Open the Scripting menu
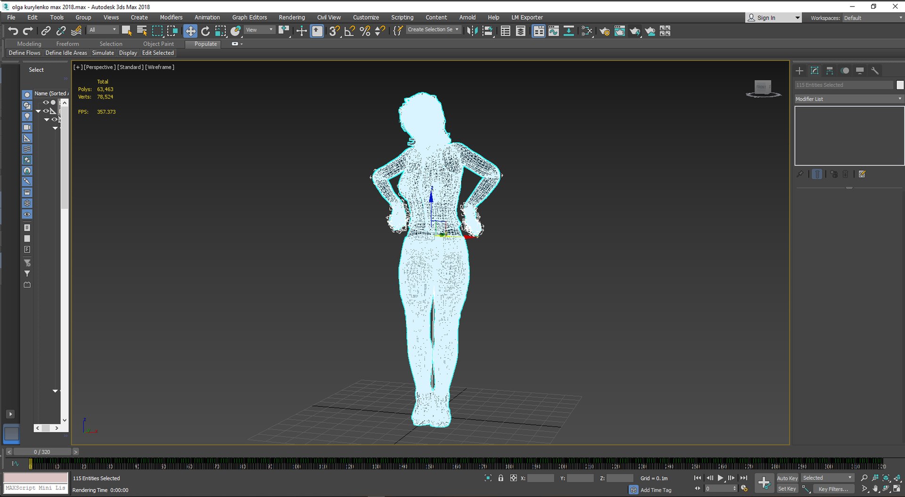The width and height of the screenshot is (905, 497). tap(402, 17)
